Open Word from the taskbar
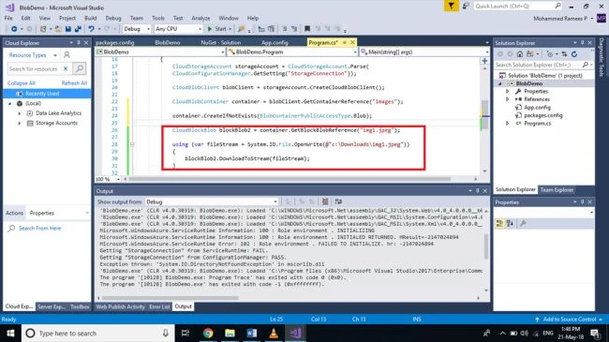The height and width of the screenshot is (342, 609). point(252,333)
